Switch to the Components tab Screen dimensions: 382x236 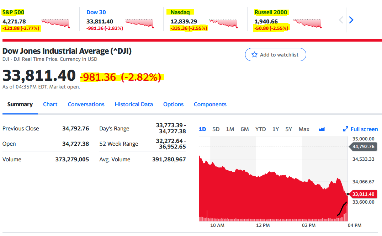210,104
